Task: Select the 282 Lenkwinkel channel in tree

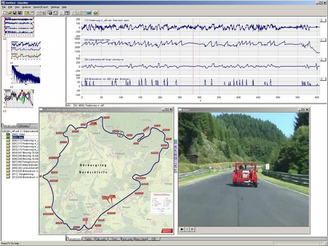Action: [x=24, y=168]
